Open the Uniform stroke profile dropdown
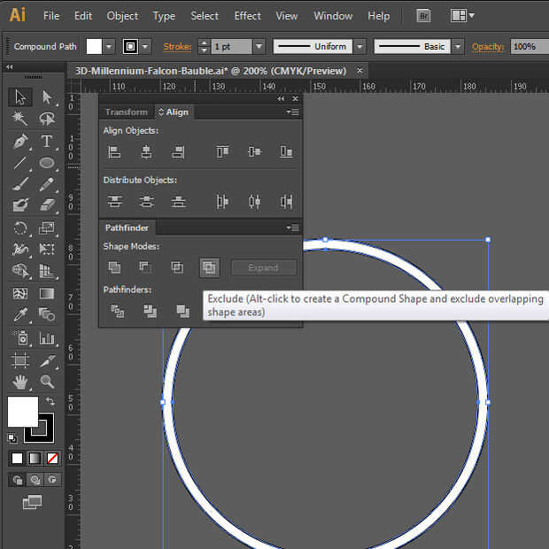This screenshot has width=549, height=549. 359,47
